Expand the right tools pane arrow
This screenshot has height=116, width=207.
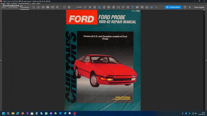tap(206, 60)
